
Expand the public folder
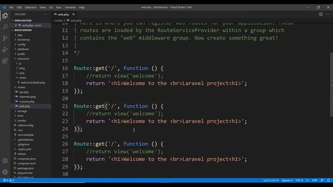click(21, 54)
